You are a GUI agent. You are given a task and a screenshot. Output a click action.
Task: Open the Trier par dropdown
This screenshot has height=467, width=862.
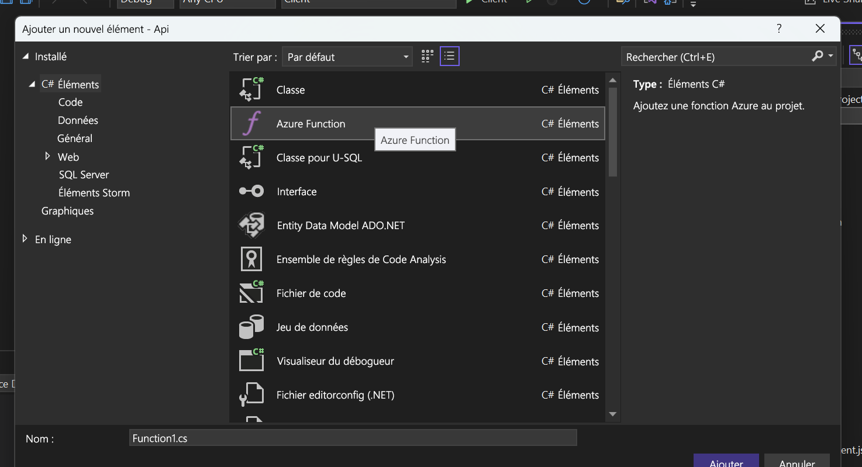pyautogui.click(x=347, y=57)
